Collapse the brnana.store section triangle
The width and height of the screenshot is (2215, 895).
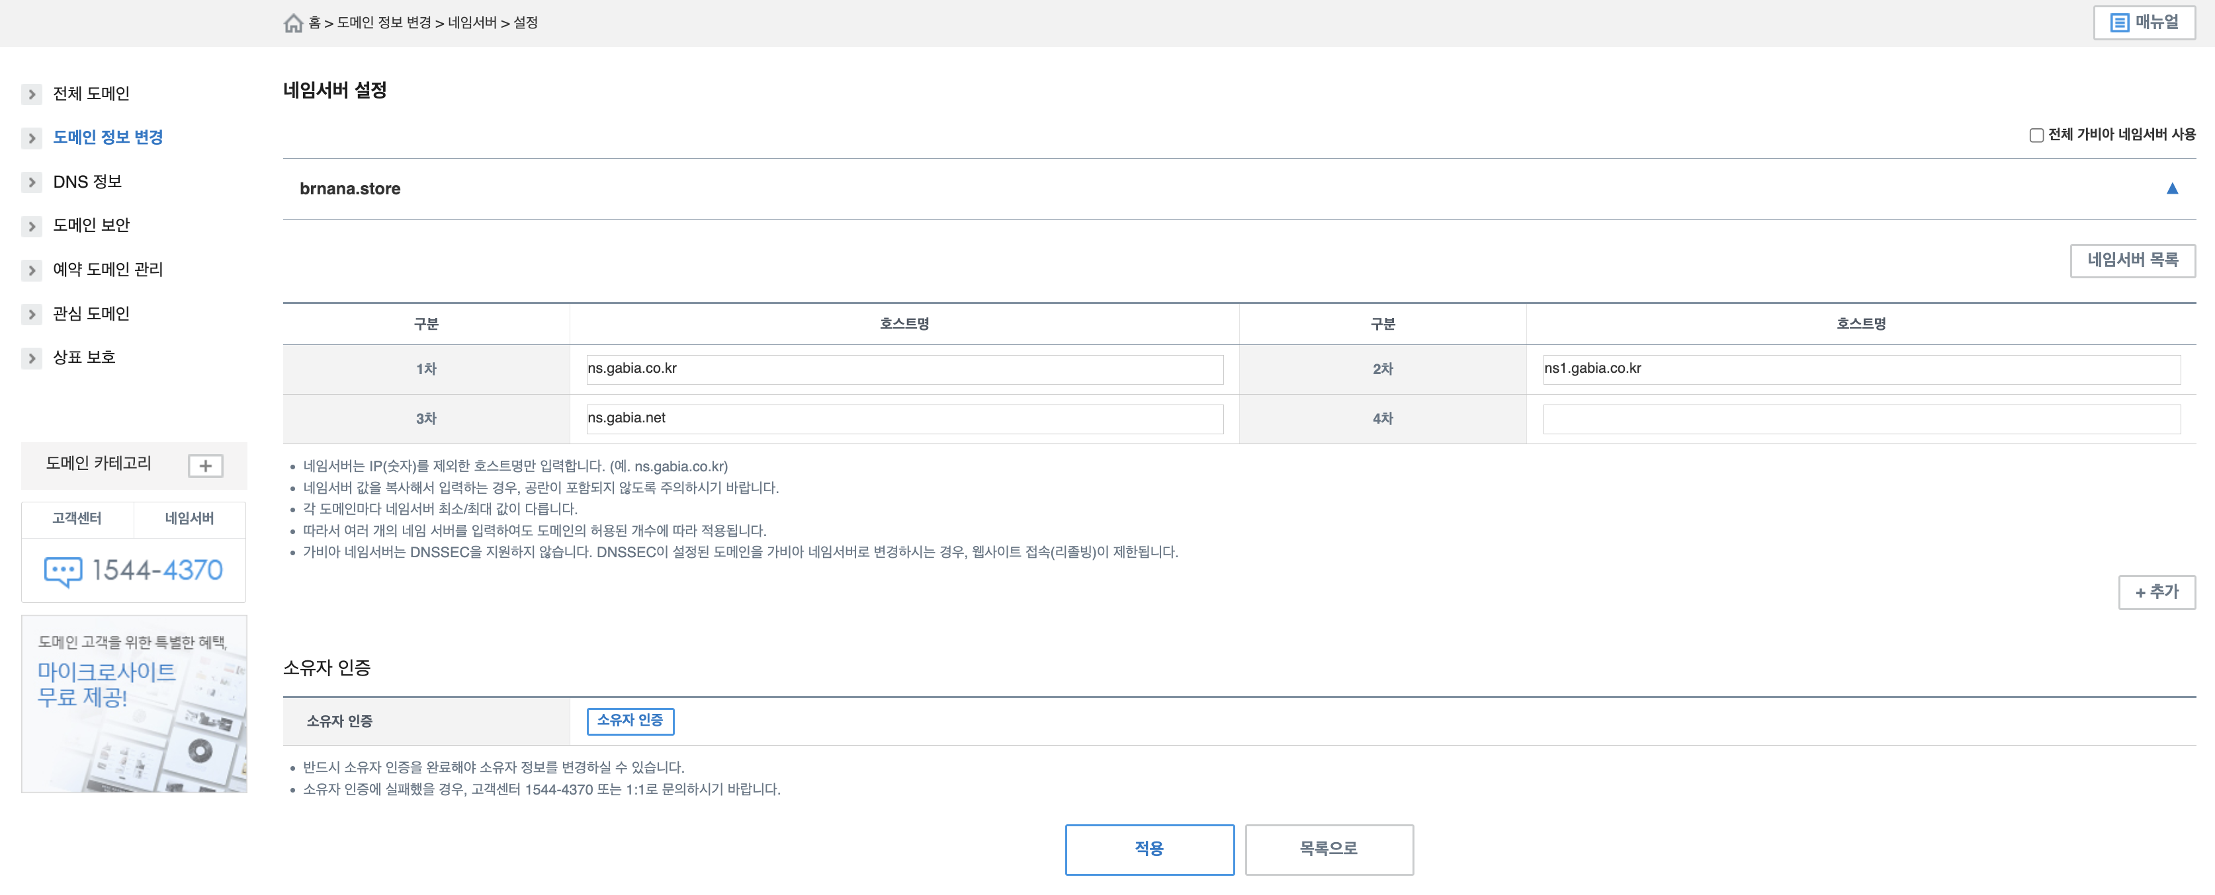2171,189
